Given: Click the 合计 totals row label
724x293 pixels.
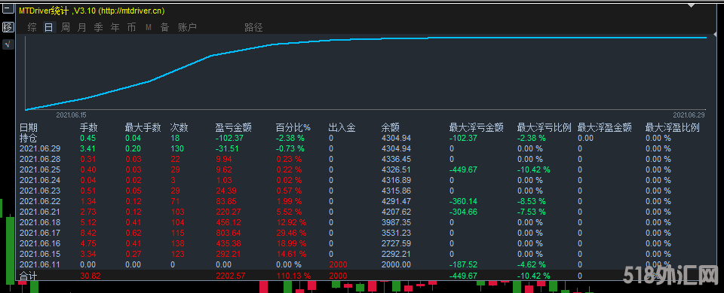Looking at the screenshot, I should (29, 276).
